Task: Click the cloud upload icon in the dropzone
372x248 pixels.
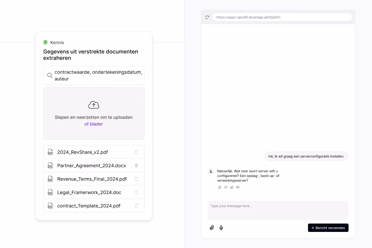Action: tap(94, 105)
